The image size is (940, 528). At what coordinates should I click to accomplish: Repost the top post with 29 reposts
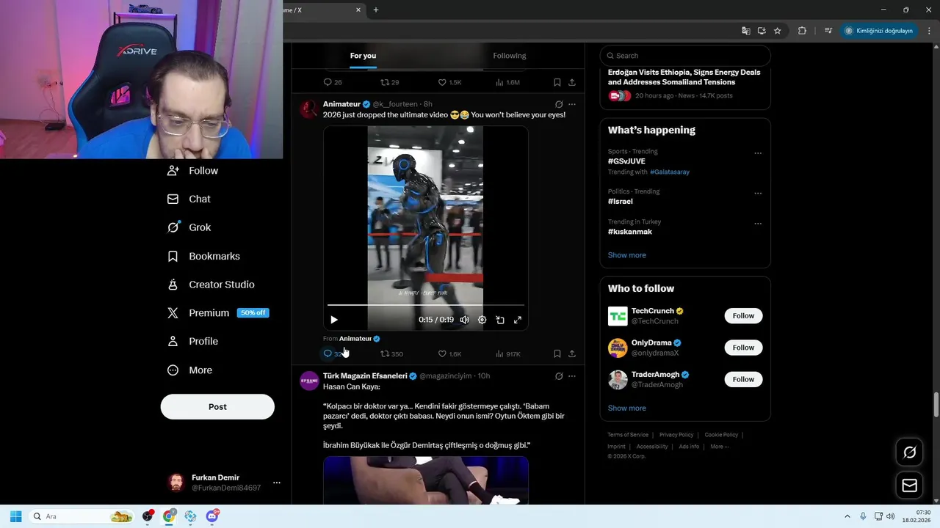tap(390, 82)
